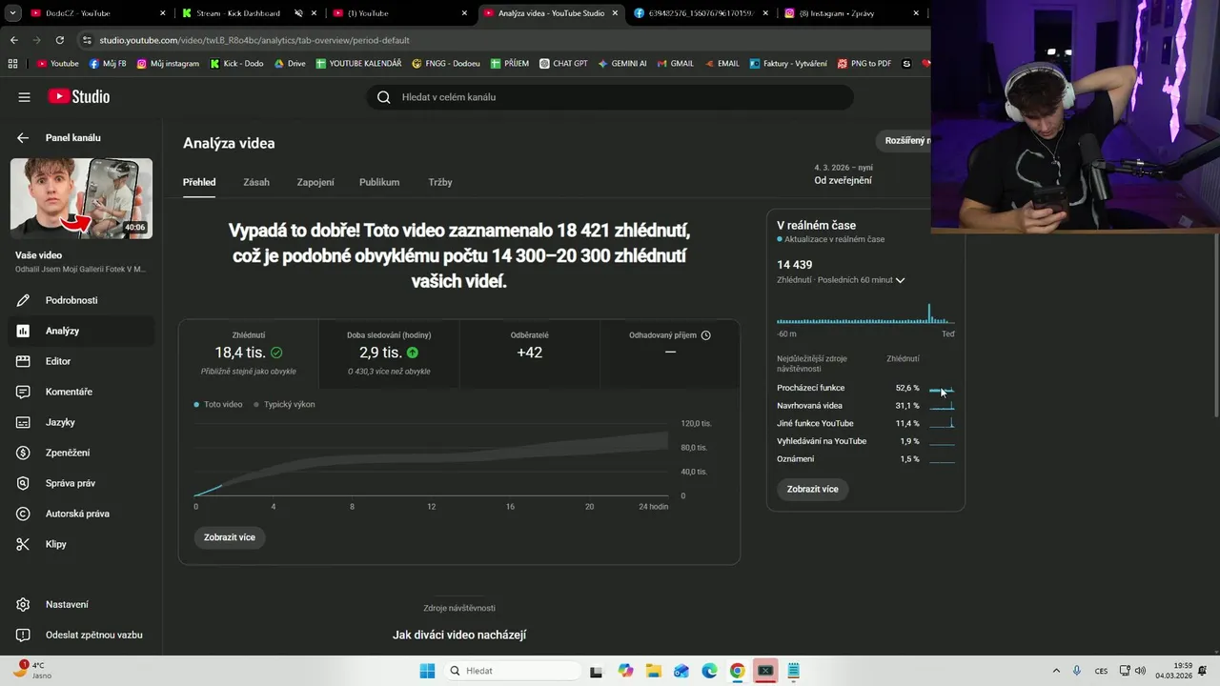Select the Odhadovaný příjem metric card
This screenshot has width=1220, height=686.
tap(670, 353)
